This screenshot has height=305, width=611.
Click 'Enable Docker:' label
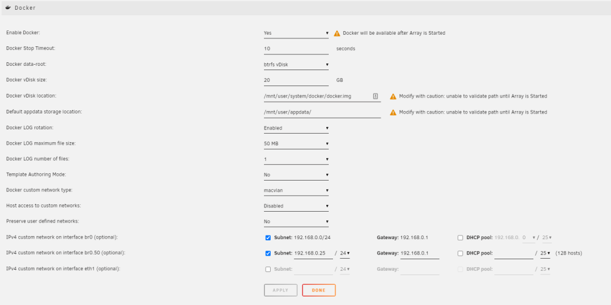coord(23,33)
